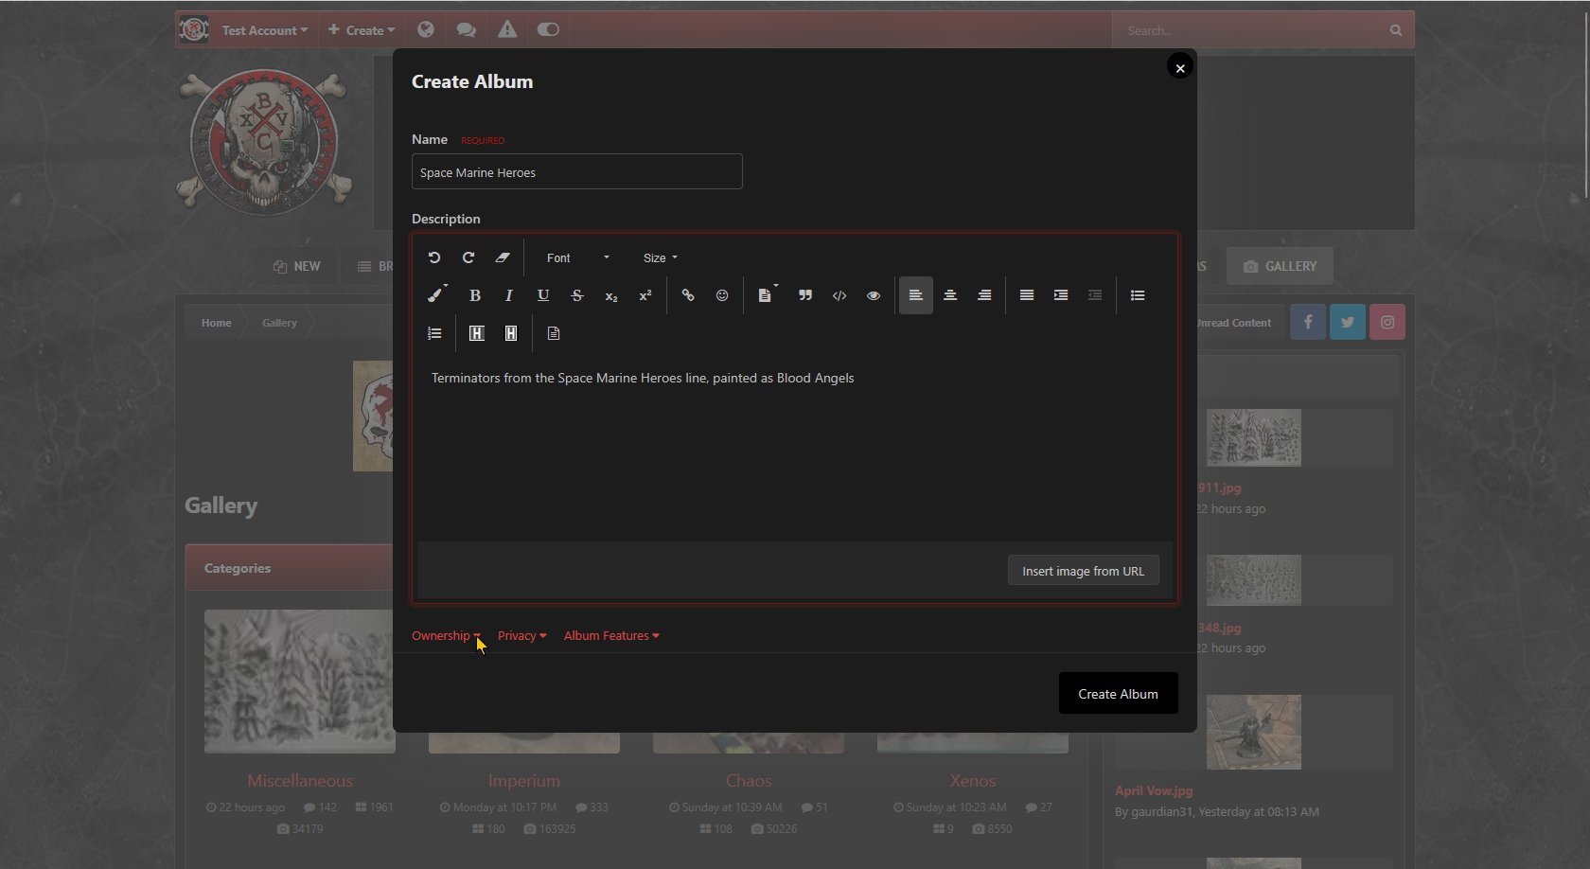Insert a quote block

(x=805, y=295)
